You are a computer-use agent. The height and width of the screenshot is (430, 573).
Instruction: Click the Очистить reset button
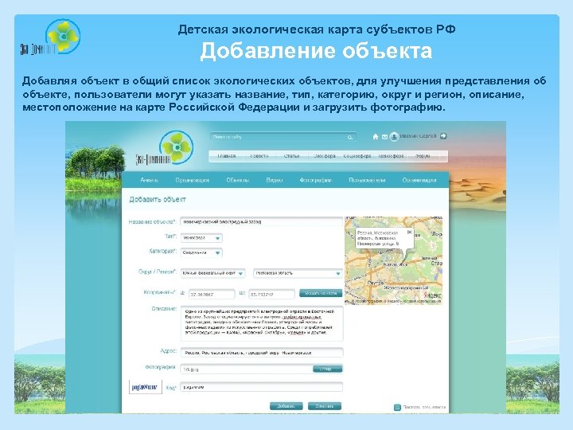pos(325,406)
